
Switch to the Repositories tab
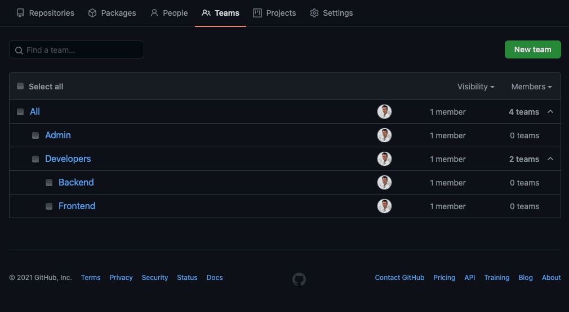[x=45, y=13]
